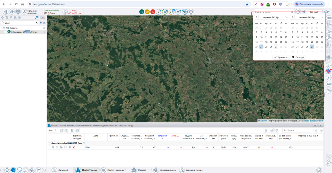The image size is (332, 173).
Task: Open the settings gear next to status counters
Action: pos(191,12)
